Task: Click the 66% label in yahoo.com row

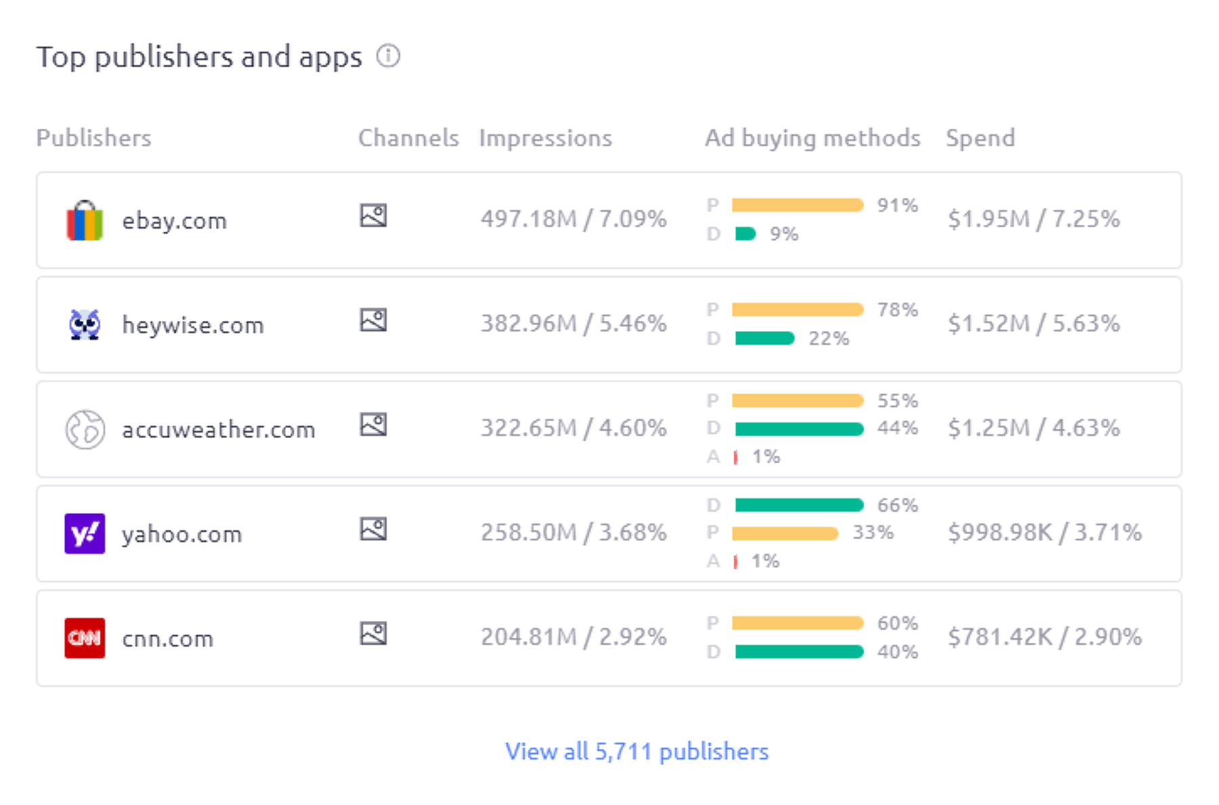Action: coord(897,505)
